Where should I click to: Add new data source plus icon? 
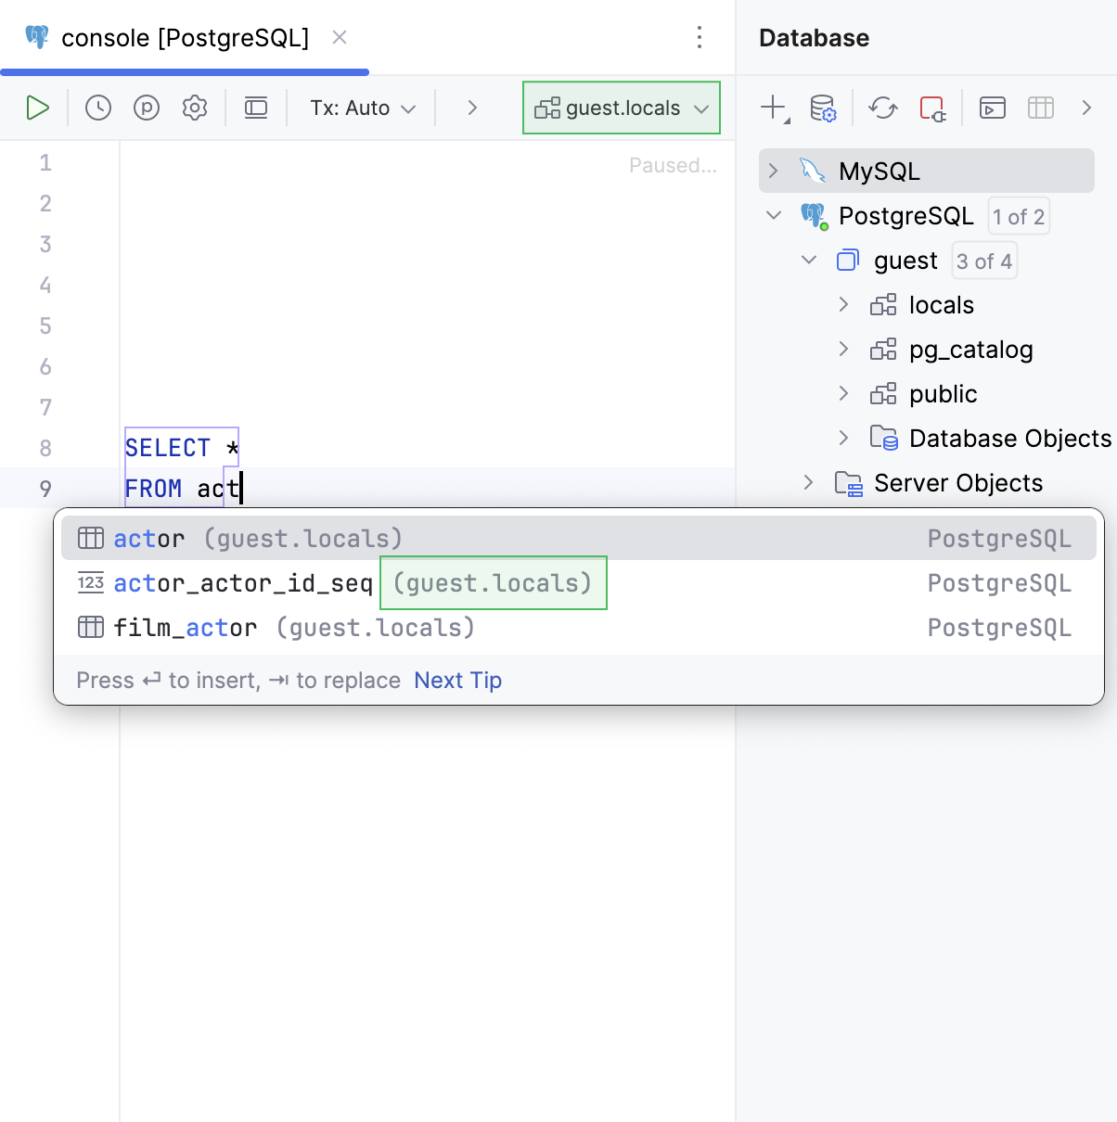coord(774,108)
